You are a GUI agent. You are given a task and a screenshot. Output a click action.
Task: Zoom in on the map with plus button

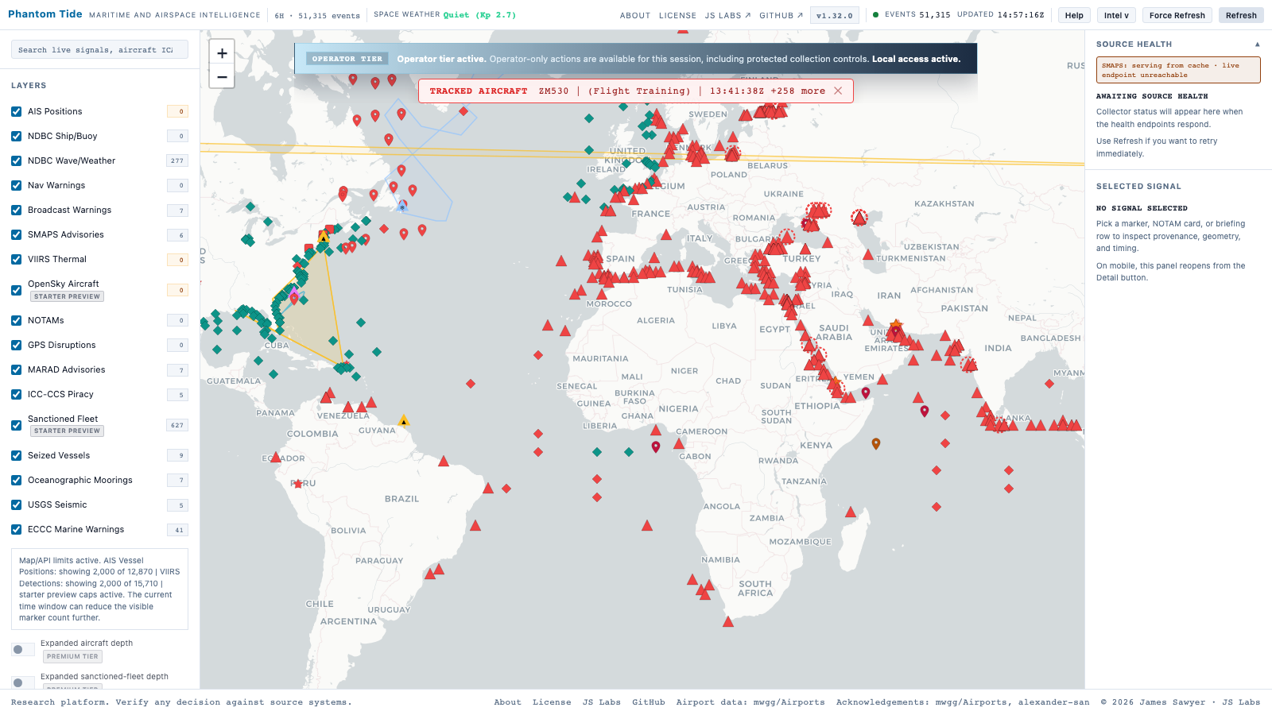[222, 52]
